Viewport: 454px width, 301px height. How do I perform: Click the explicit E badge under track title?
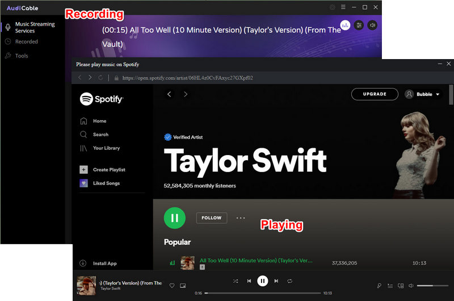[x=202, y=267]
